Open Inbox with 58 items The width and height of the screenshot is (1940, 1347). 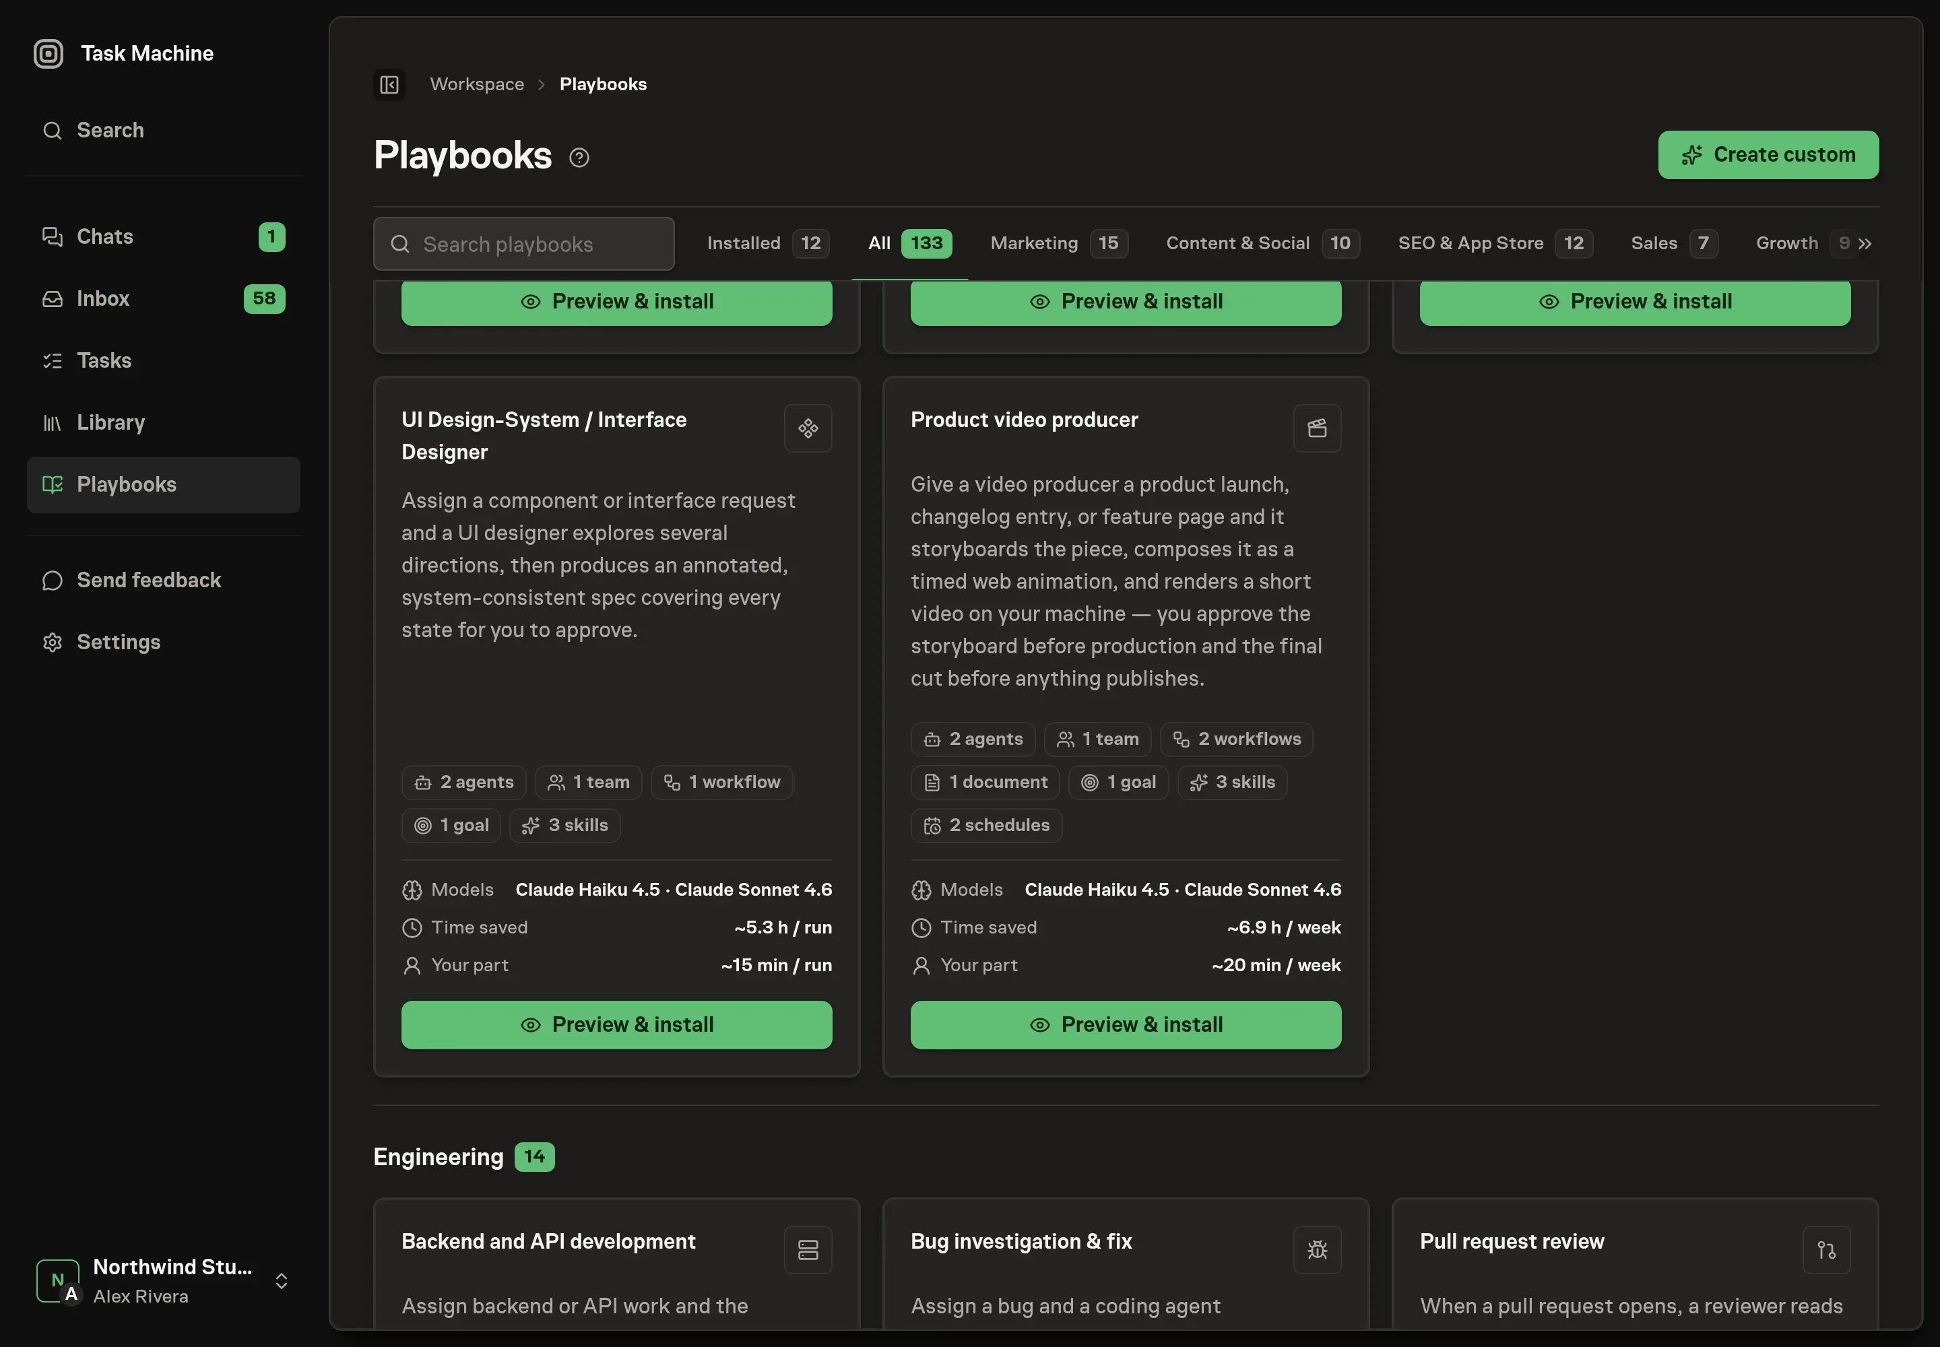(x=164, y=299)
